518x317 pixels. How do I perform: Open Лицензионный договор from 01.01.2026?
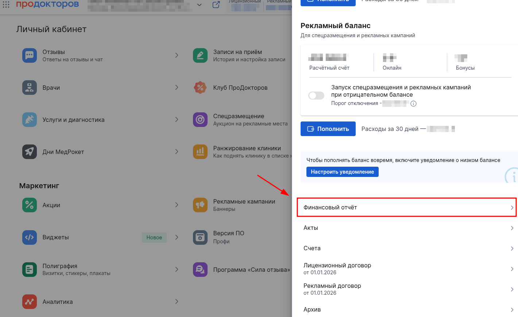[407, 269]
